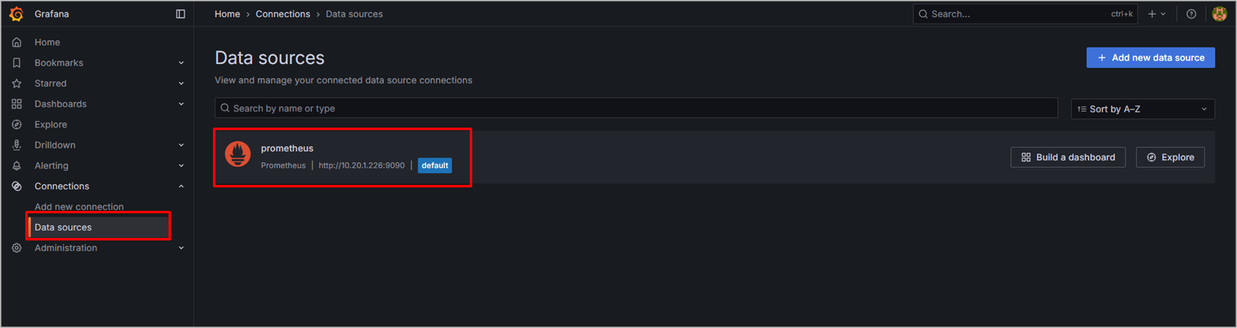
Task: Click the Alerting bell icon
Action: 17,166
